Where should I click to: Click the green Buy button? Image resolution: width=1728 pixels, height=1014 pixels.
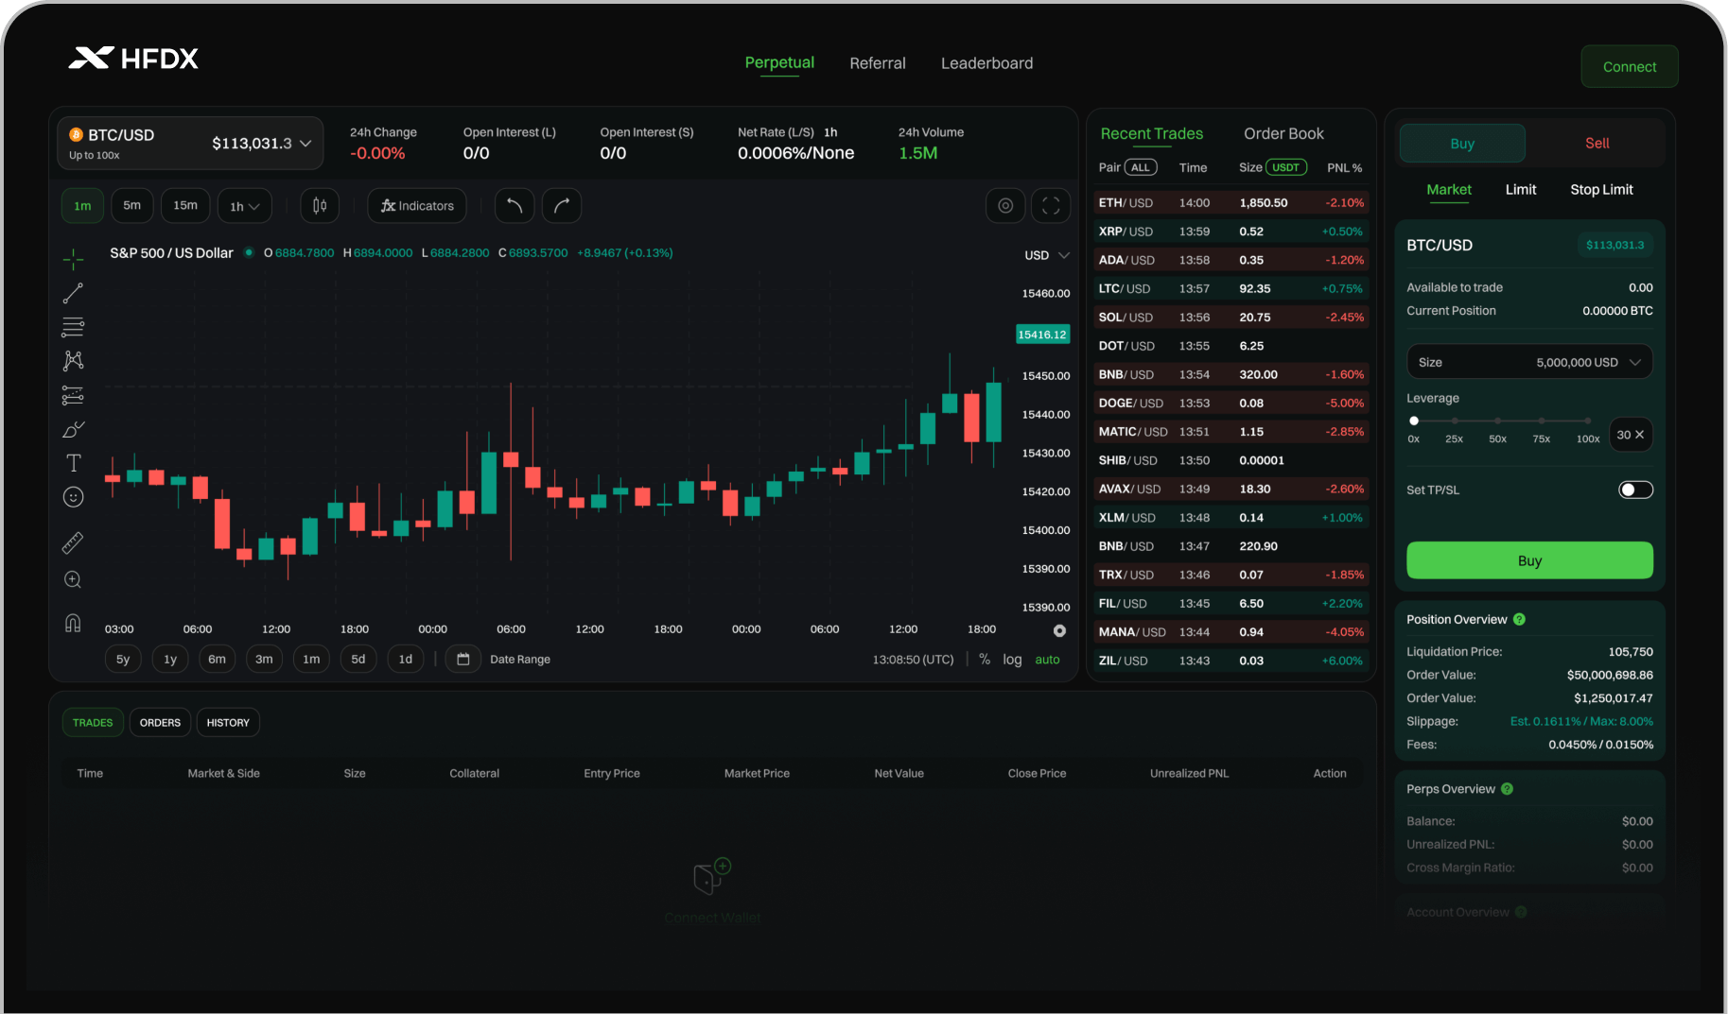pyautogui.click(x=1529, y=559)
